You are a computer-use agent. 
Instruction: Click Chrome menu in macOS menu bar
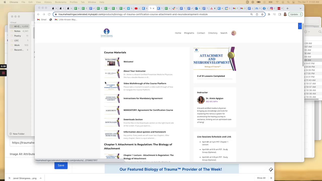pos(14,2)
